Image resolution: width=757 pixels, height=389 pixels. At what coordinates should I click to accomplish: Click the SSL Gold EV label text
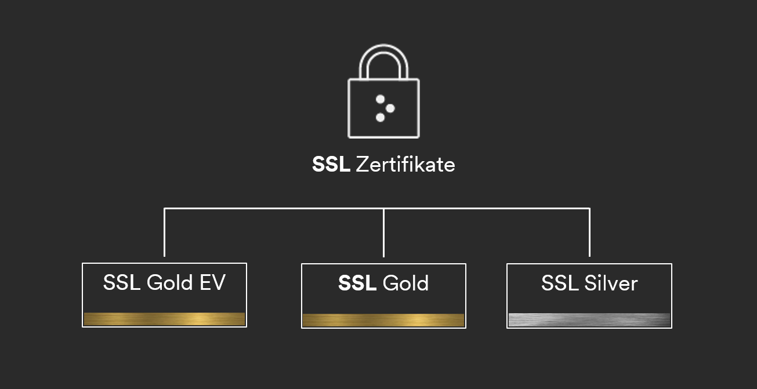[164, 283]
